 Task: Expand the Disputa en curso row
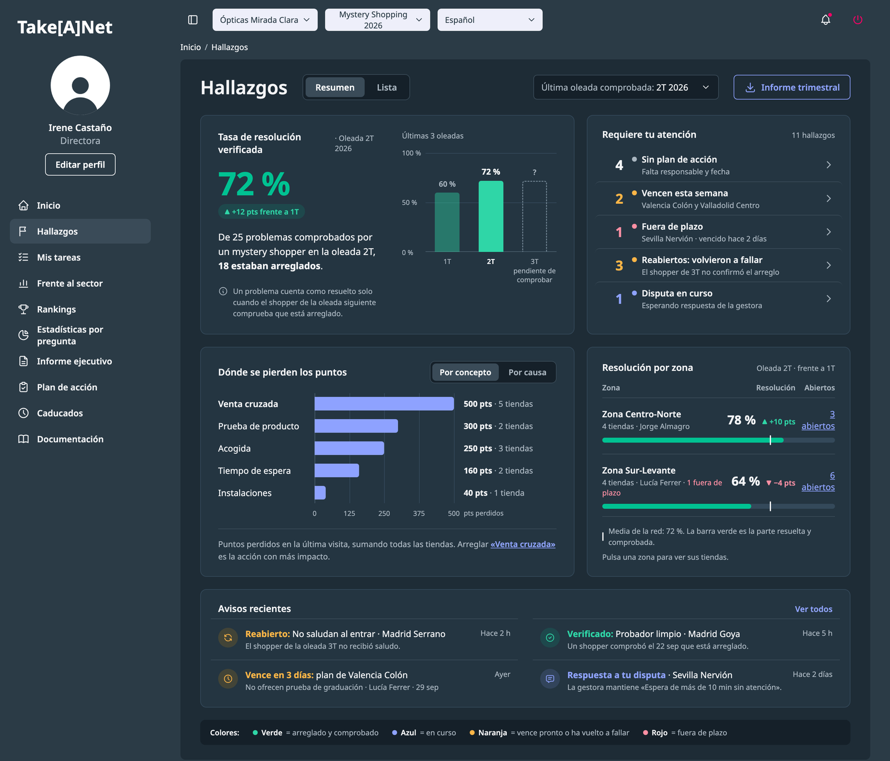point(718,299)
